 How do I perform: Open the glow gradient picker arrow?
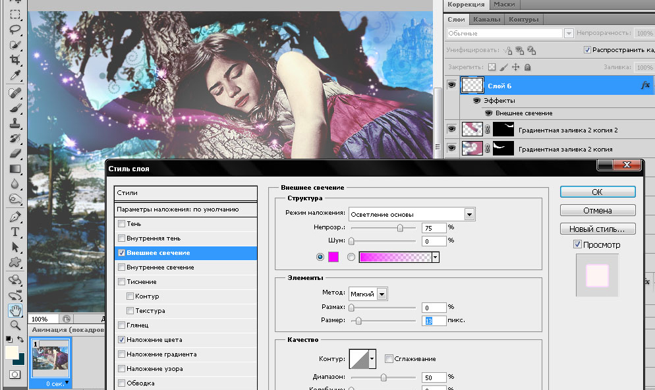436,257
